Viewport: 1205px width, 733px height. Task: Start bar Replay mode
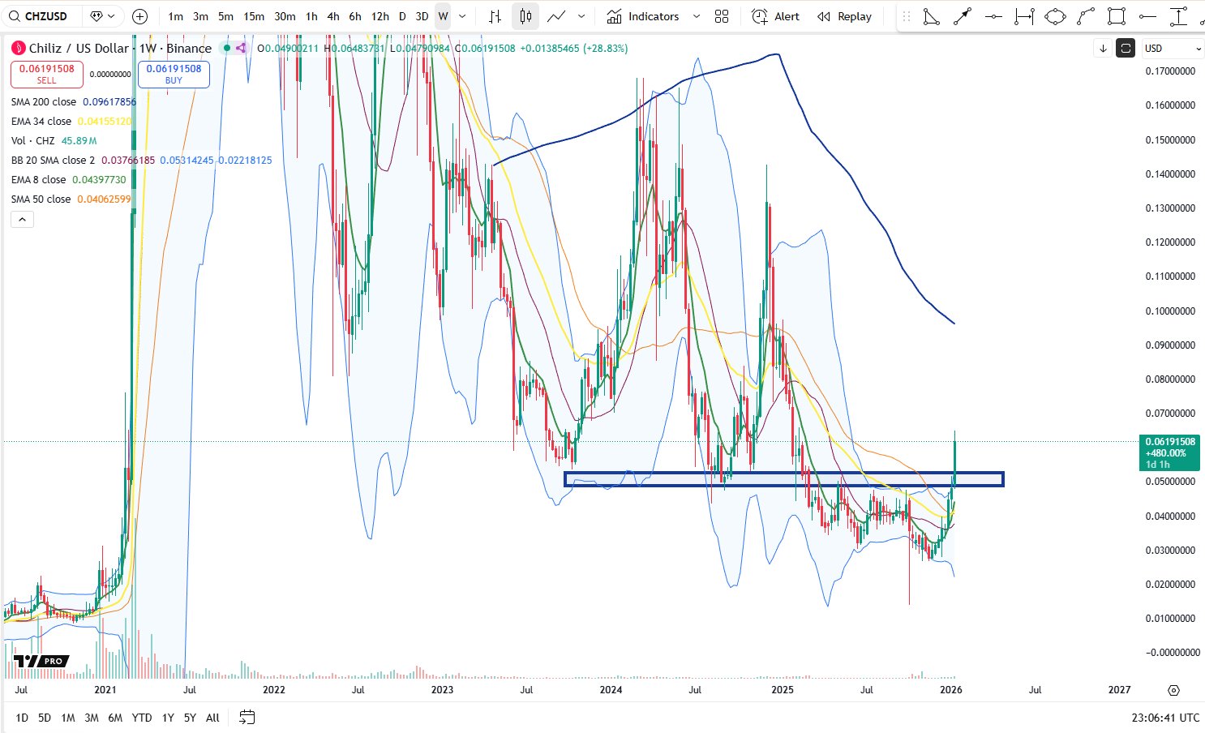coord(844,16)
